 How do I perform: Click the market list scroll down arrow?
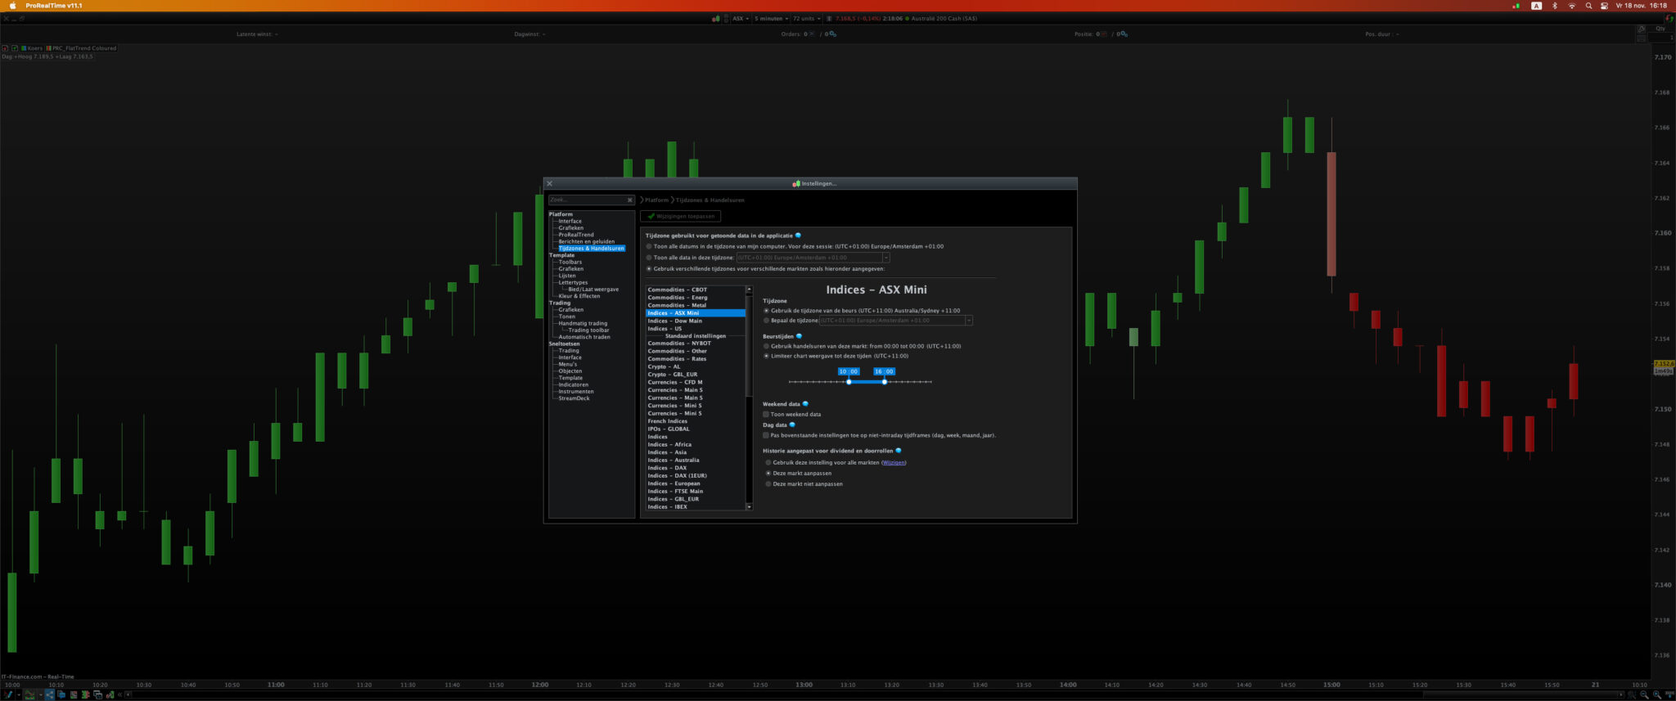[749, 507]
